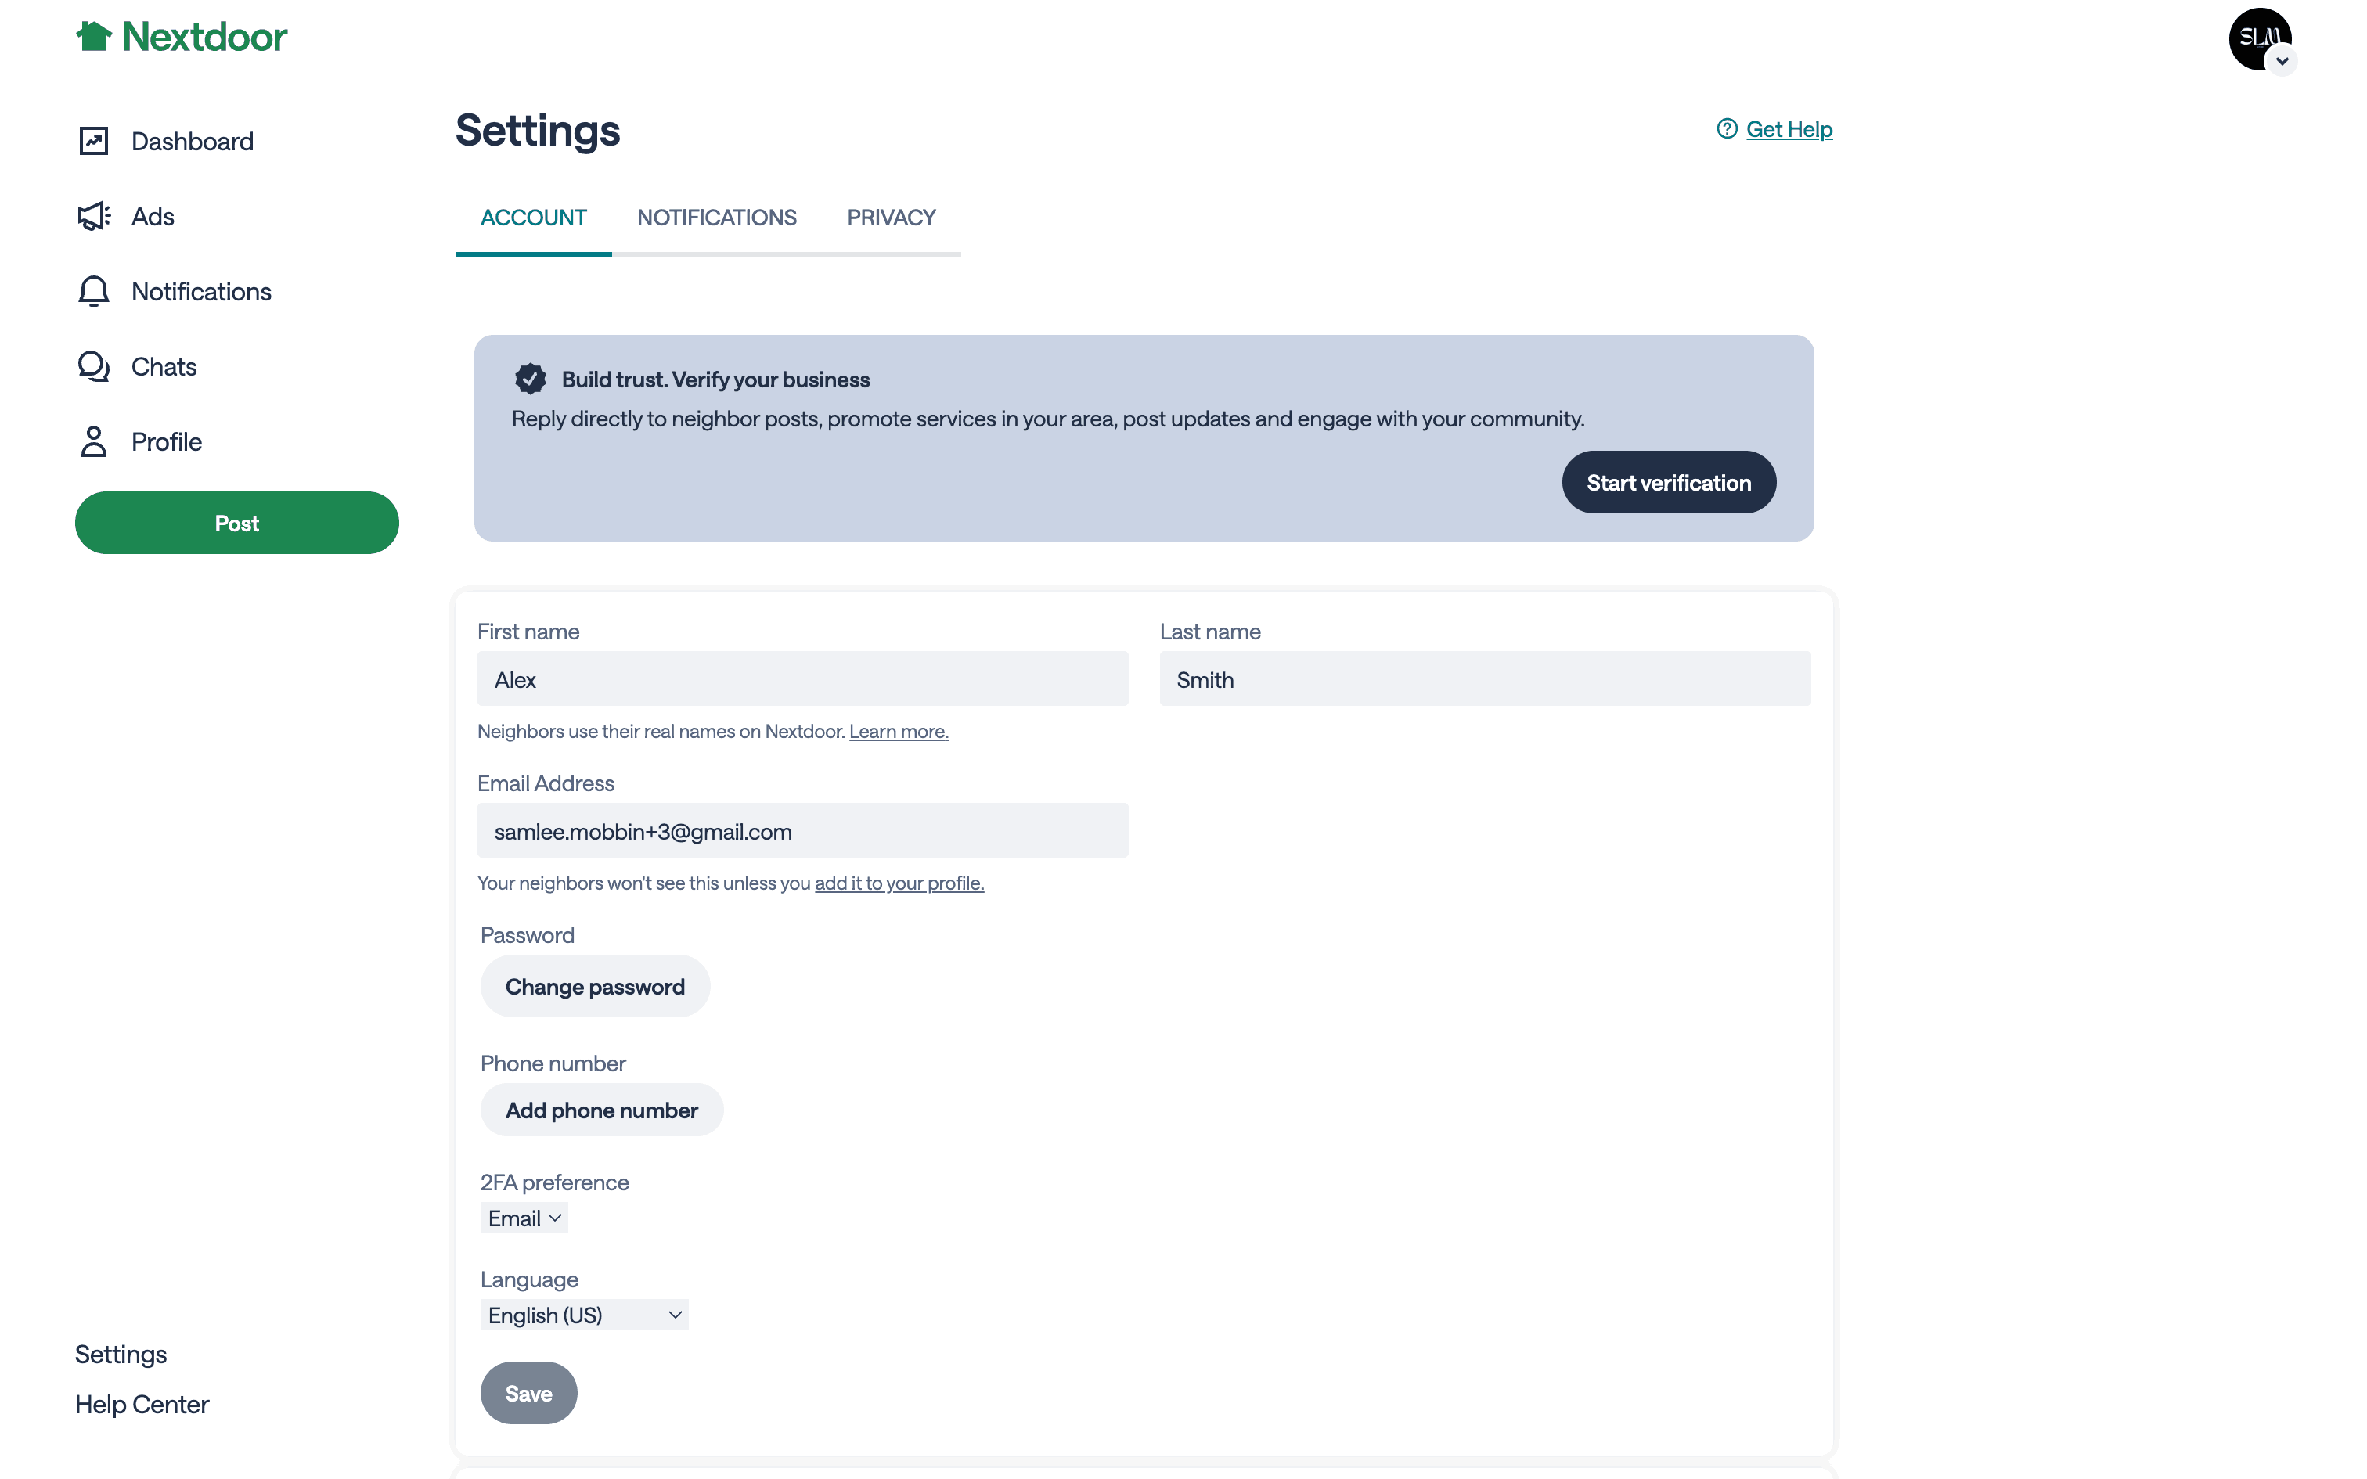Click the Get Help question mark icon

[1727, 129]
